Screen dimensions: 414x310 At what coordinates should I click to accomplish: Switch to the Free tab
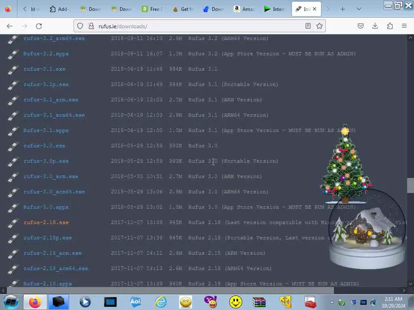[152, 9]
